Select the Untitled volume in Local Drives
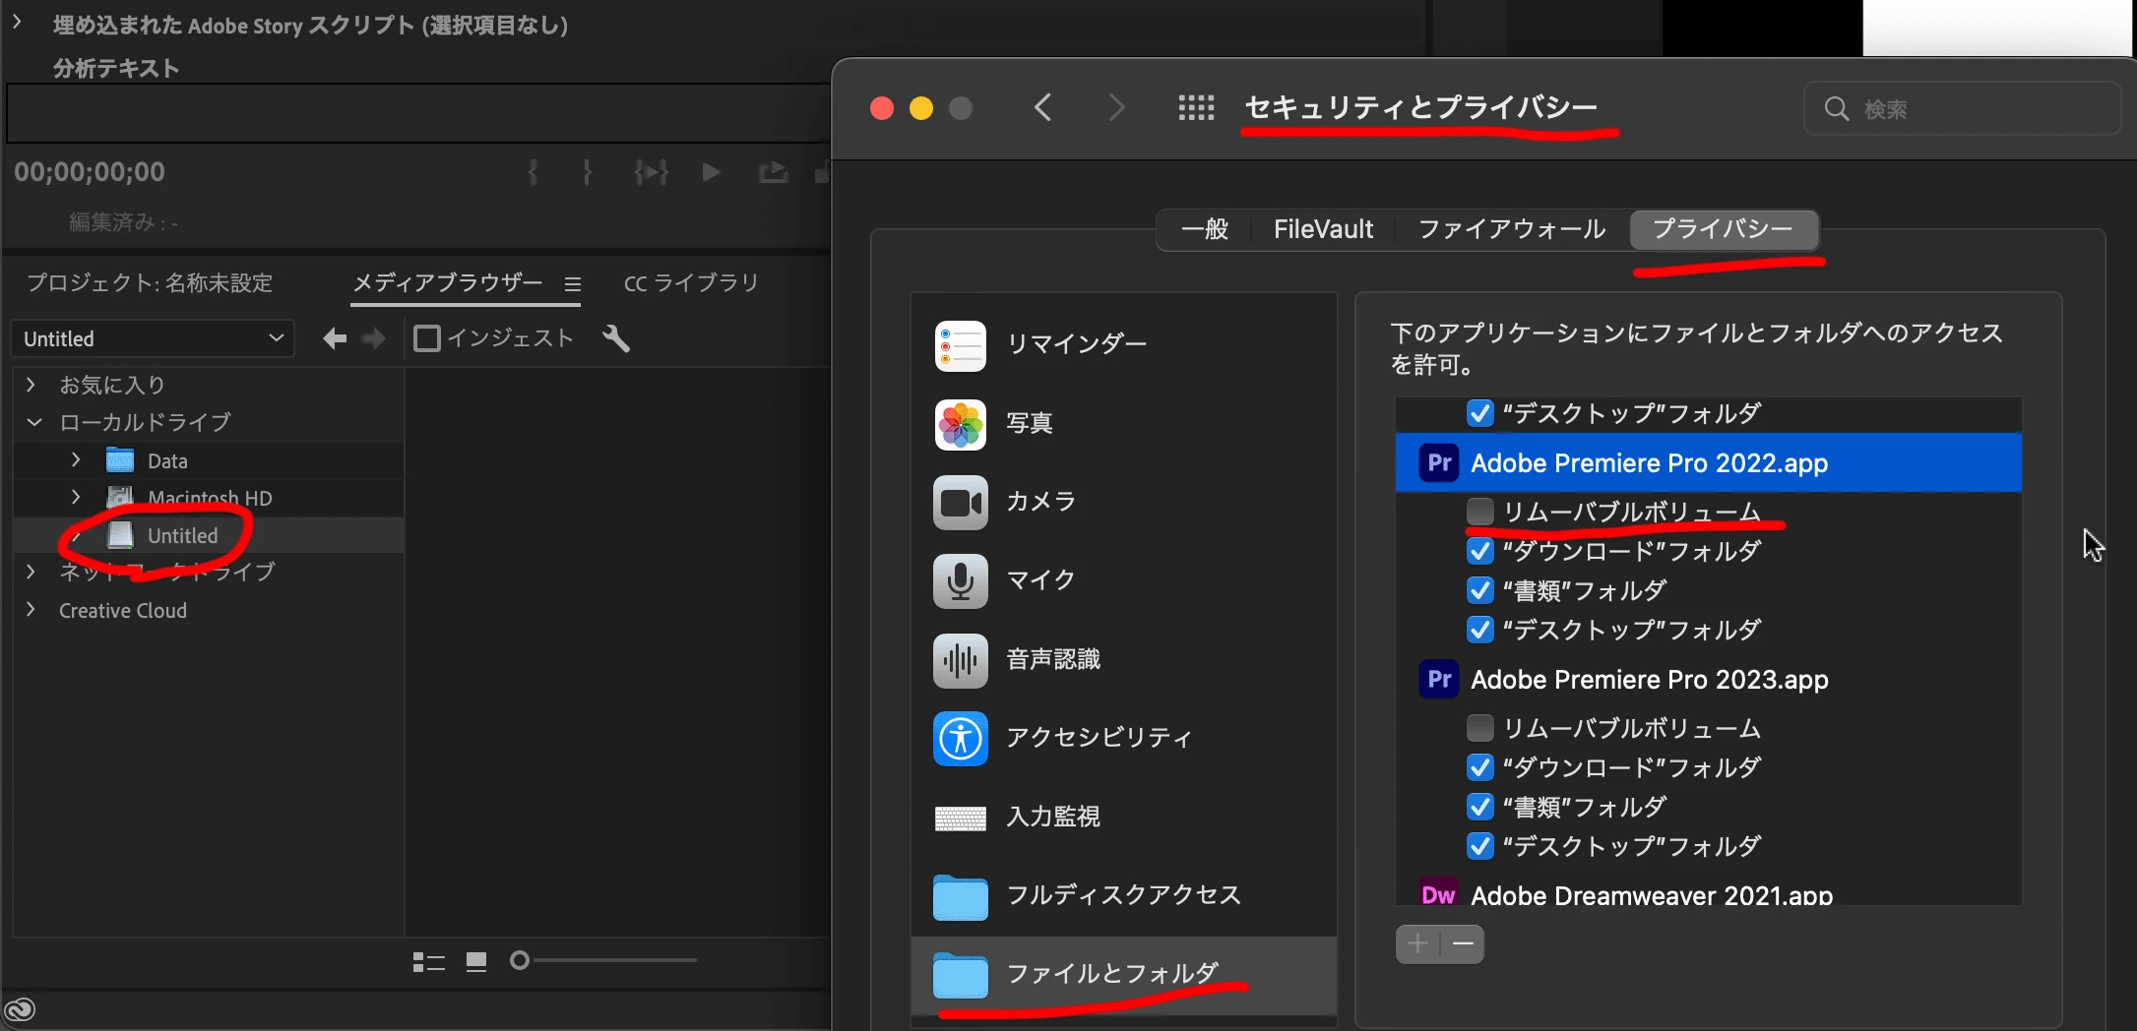 coord(209,535)
